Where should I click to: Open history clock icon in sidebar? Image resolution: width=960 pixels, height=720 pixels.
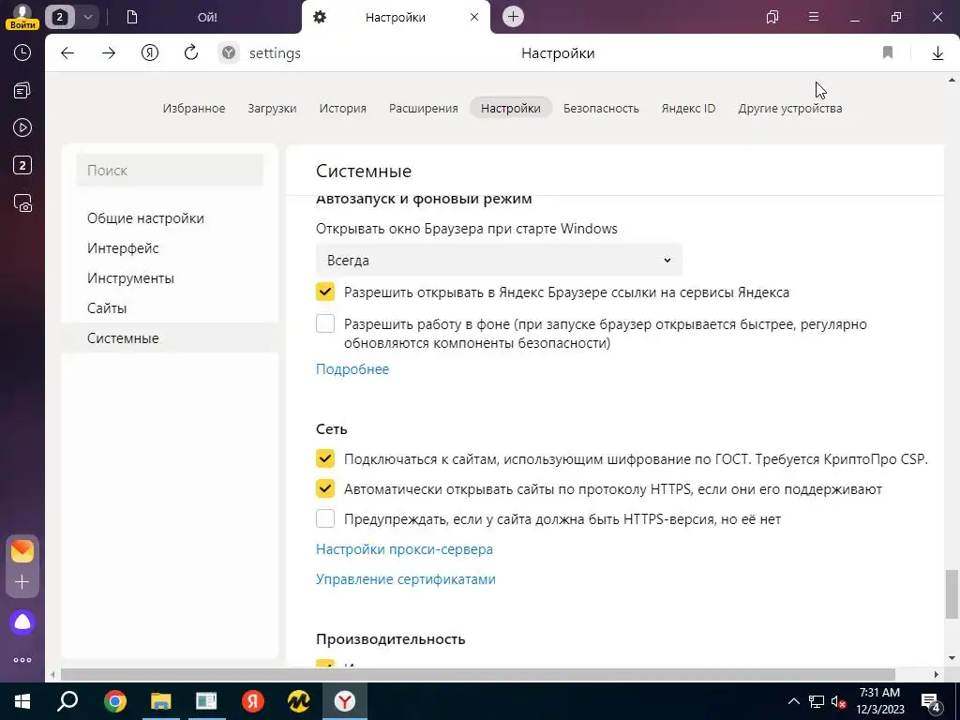pos(22,52)
